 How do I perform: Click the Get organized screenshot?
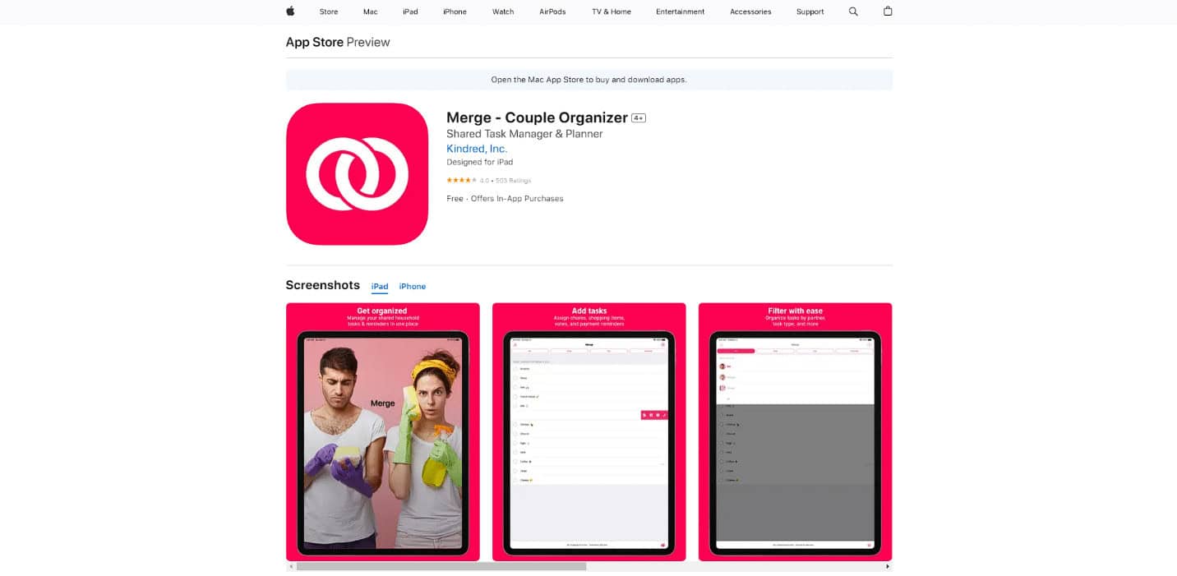click(382, 431)
